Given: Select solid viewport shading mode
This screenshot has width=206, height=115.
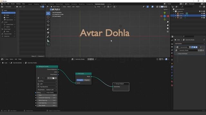Looking at the screenshot, I should tap(162, 7).
